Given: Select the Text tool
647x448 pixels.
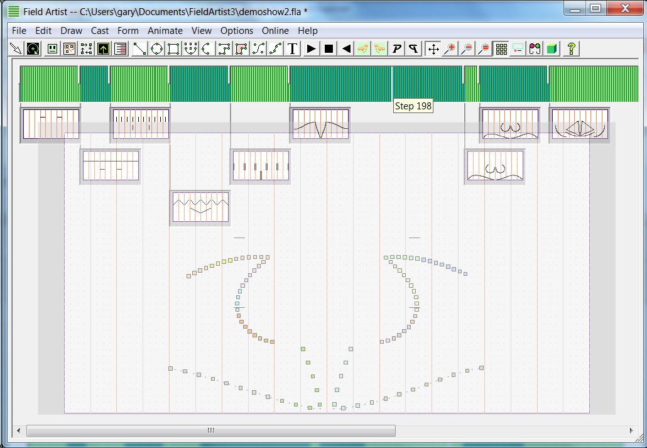Looking at the screenshot, I should pos(293,48).
